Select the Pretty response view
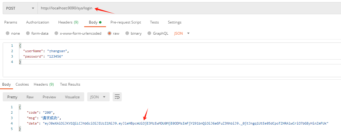Image resolution: width=341 pixels, height=136 pixels. pos(12,97)
